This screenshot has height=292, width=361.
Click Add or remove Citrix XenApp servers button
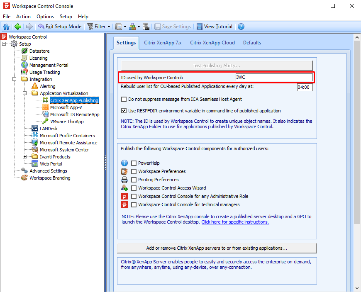[217, 248]
